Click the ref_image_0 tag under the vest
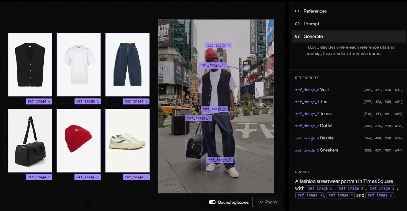 coord(39,101)
